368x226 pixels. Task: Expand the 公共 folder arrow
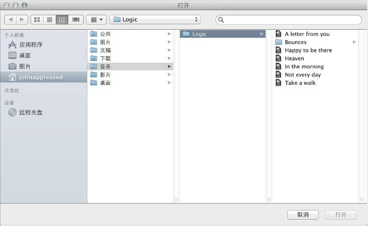coord(169,34)
